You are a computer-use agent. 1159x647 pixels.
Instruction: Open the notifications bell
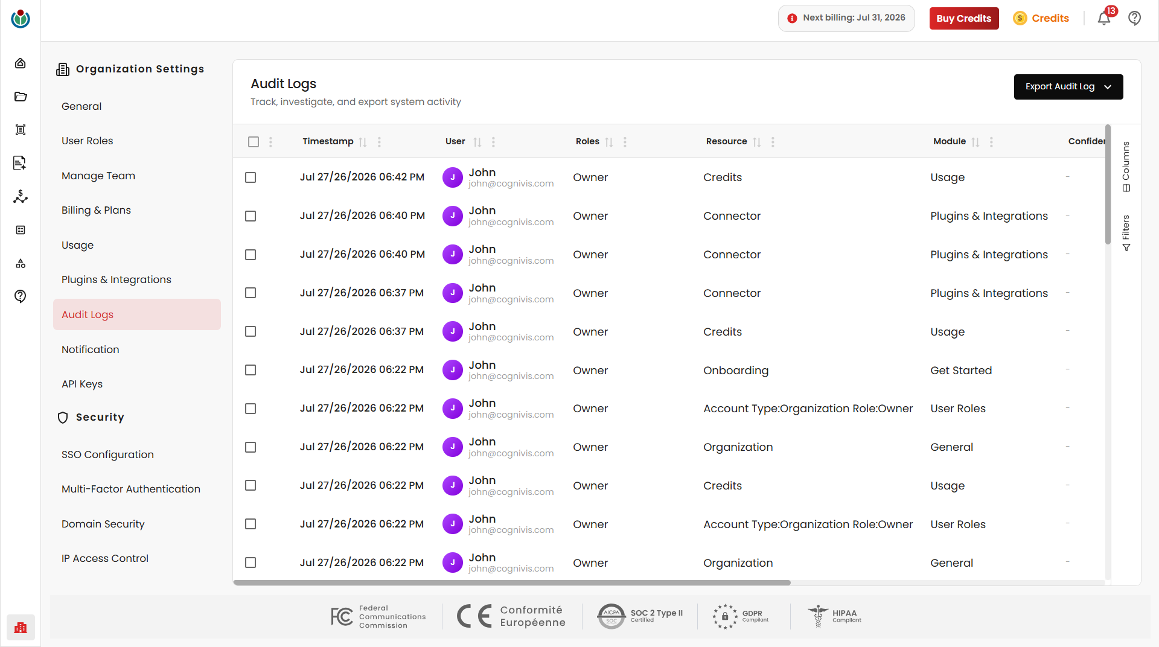[1104, 18]
